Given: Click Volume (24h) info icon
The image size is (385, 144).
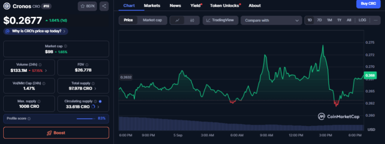Looking at the screenshot, I should 40,64.
